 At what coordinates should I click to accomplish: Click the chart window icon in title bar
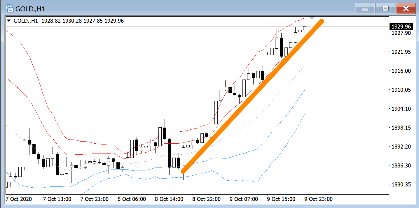tap(10, 9)
